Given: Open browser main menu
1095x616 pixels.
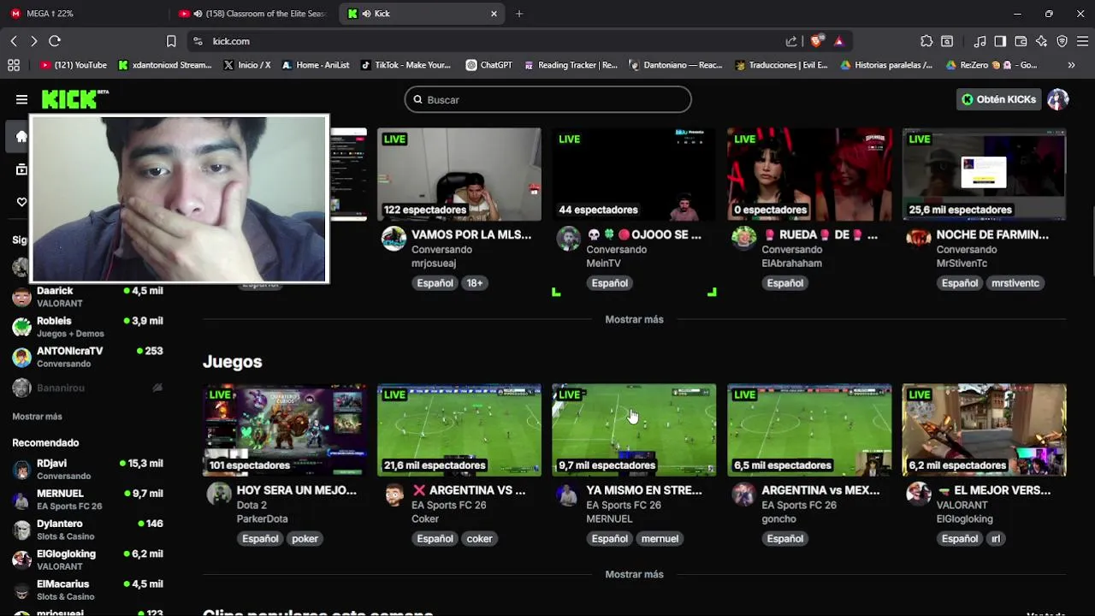Looking at the screenshot, I should tap(1082, 41).
